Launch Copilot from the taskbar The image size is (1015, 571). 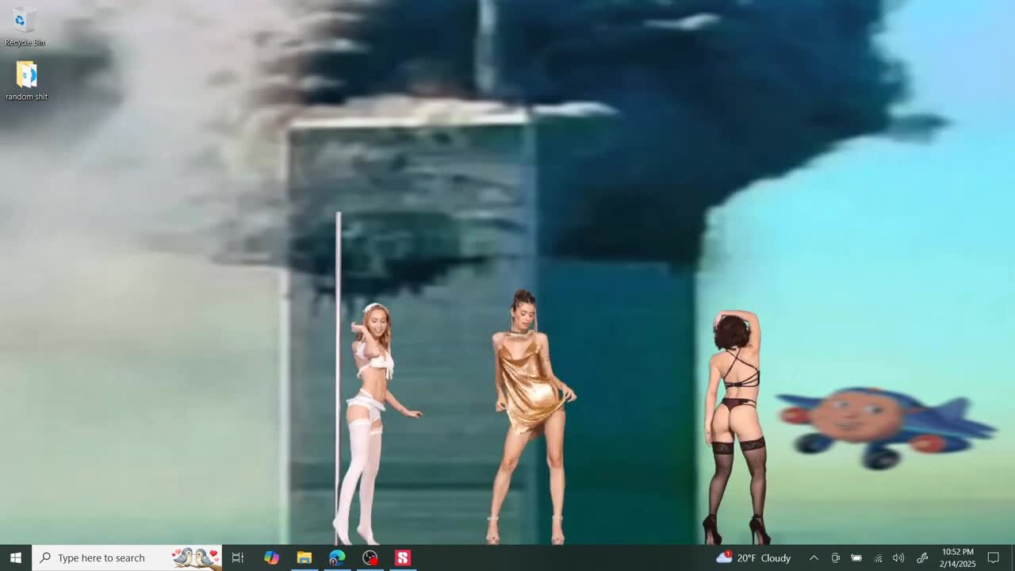click(x=271, y=558)
